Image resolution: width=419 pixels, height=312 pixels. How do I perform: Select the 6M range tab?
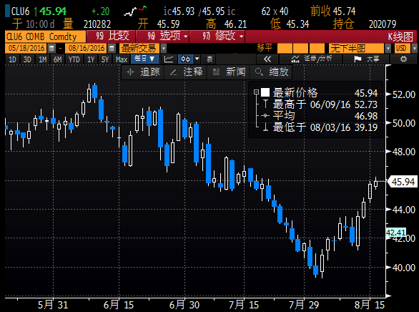click(x=57, y=59)
